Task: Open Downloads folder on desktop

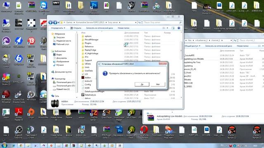Action: coord(157,131)
